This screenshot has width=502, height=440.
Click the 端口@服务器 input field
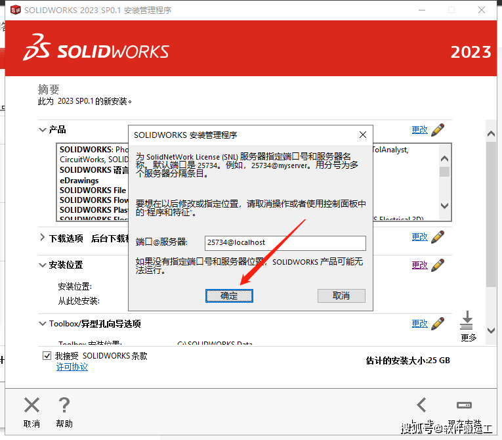click(285, 243)
